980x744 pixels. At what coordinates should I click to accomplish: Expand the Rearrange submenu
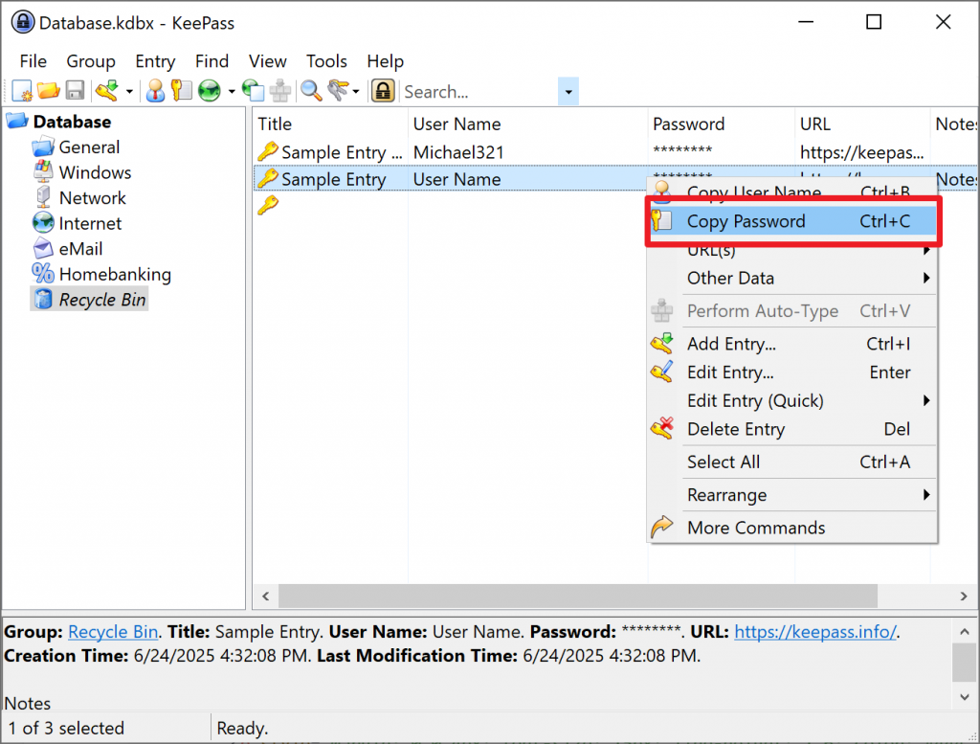(792, 495)
